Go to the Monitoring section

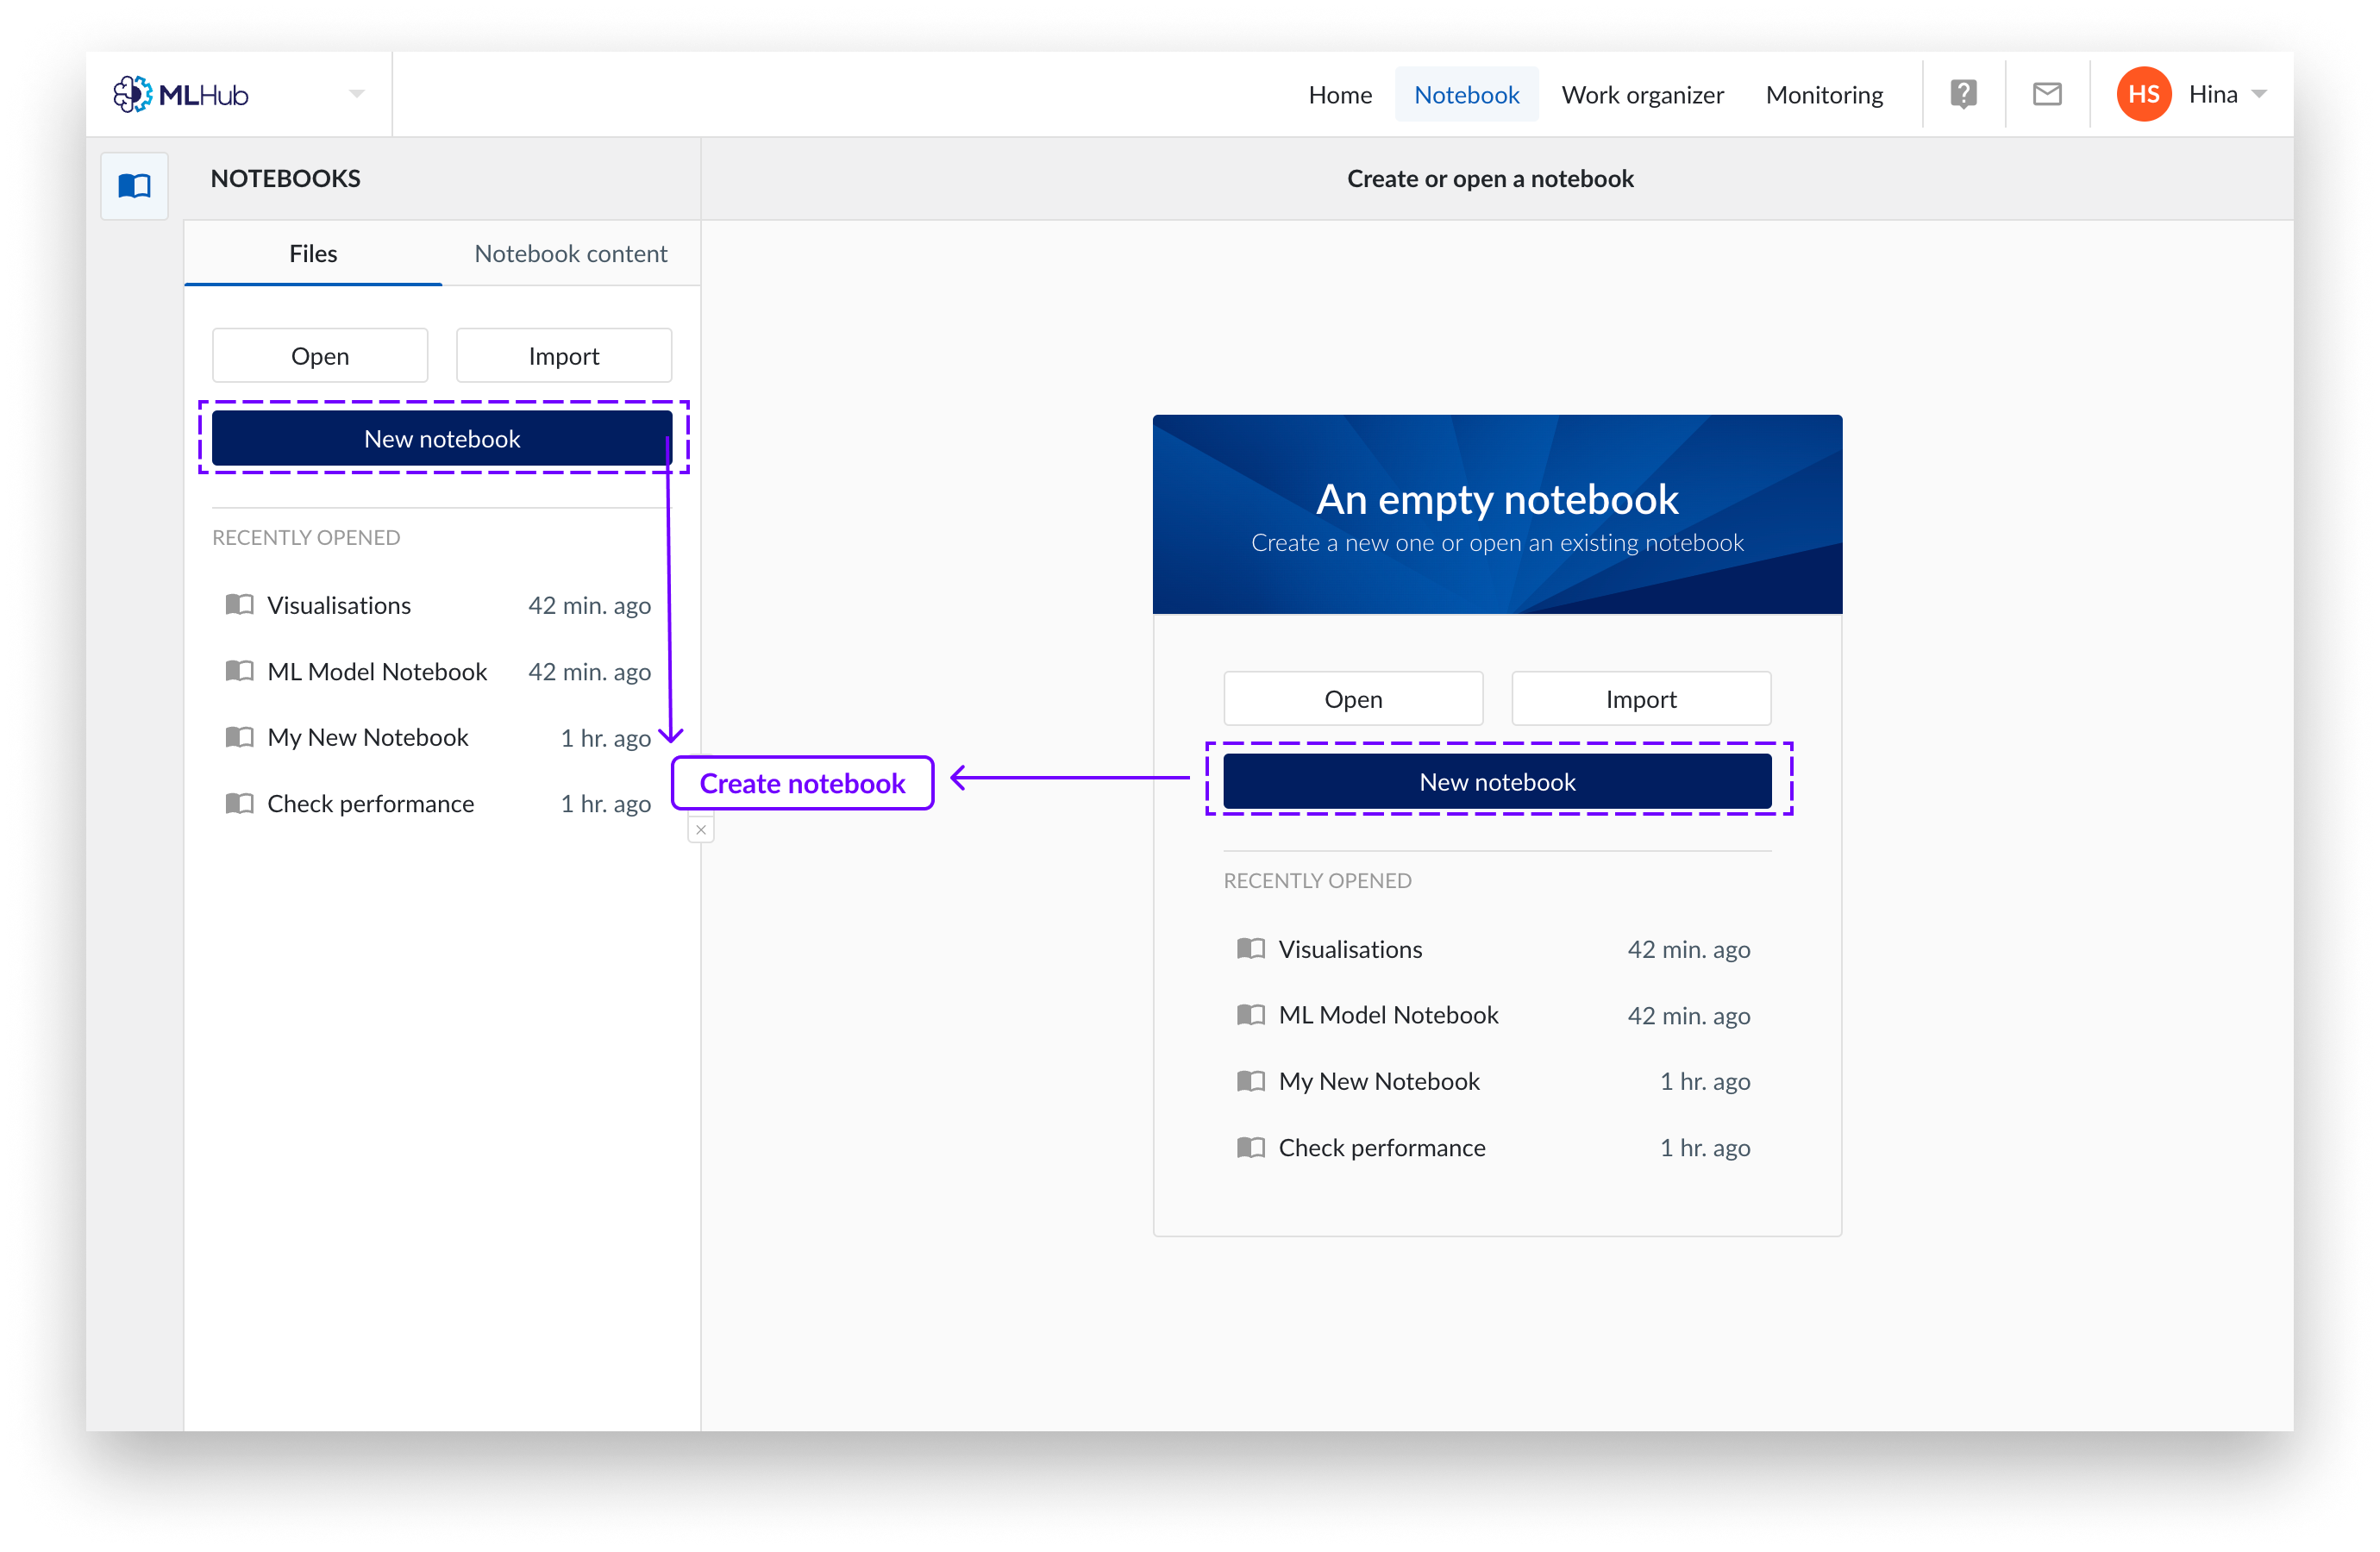[1824, 93]
